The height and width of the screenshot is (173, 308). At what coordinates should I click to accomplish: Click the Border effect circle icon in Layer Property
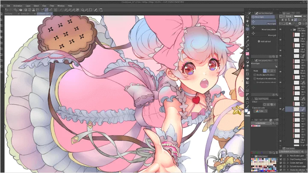(265, 105)
